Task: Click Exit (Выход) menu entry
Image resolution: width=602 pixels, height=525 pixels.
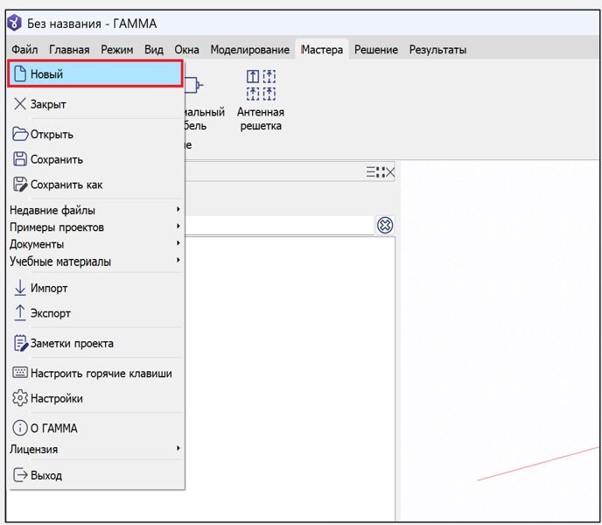Action: tap(46, 476)
